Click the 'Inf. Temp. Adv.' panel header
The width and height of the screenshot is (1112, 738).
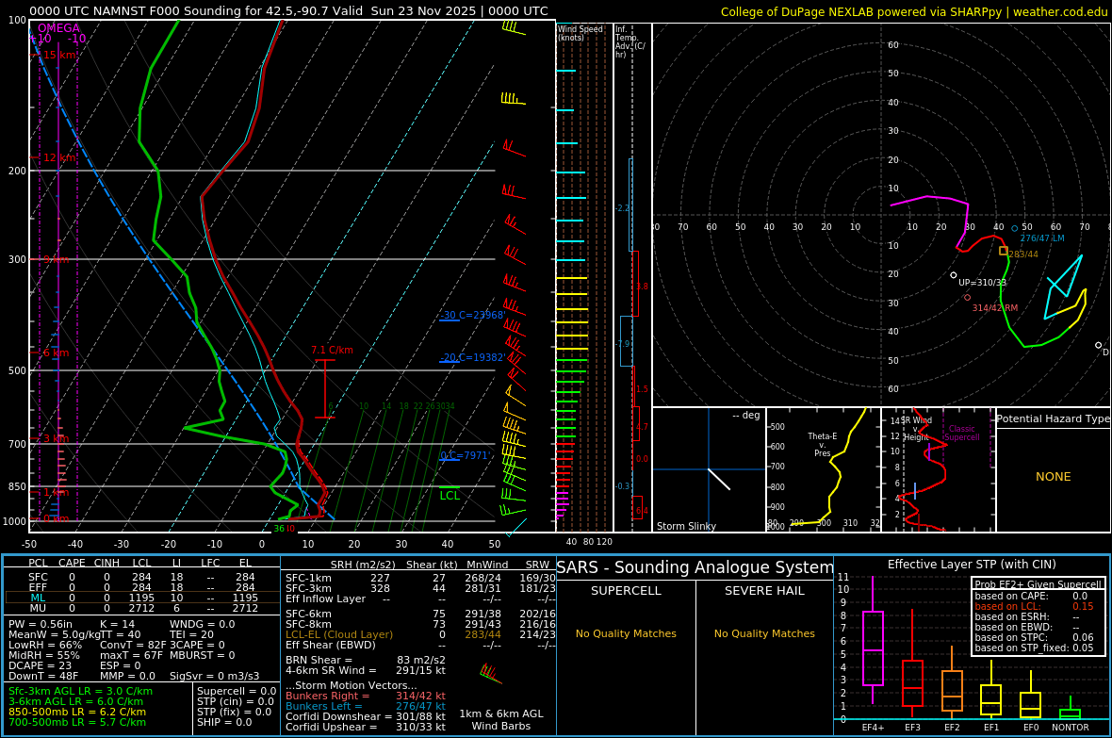click(x=630, y=41)
